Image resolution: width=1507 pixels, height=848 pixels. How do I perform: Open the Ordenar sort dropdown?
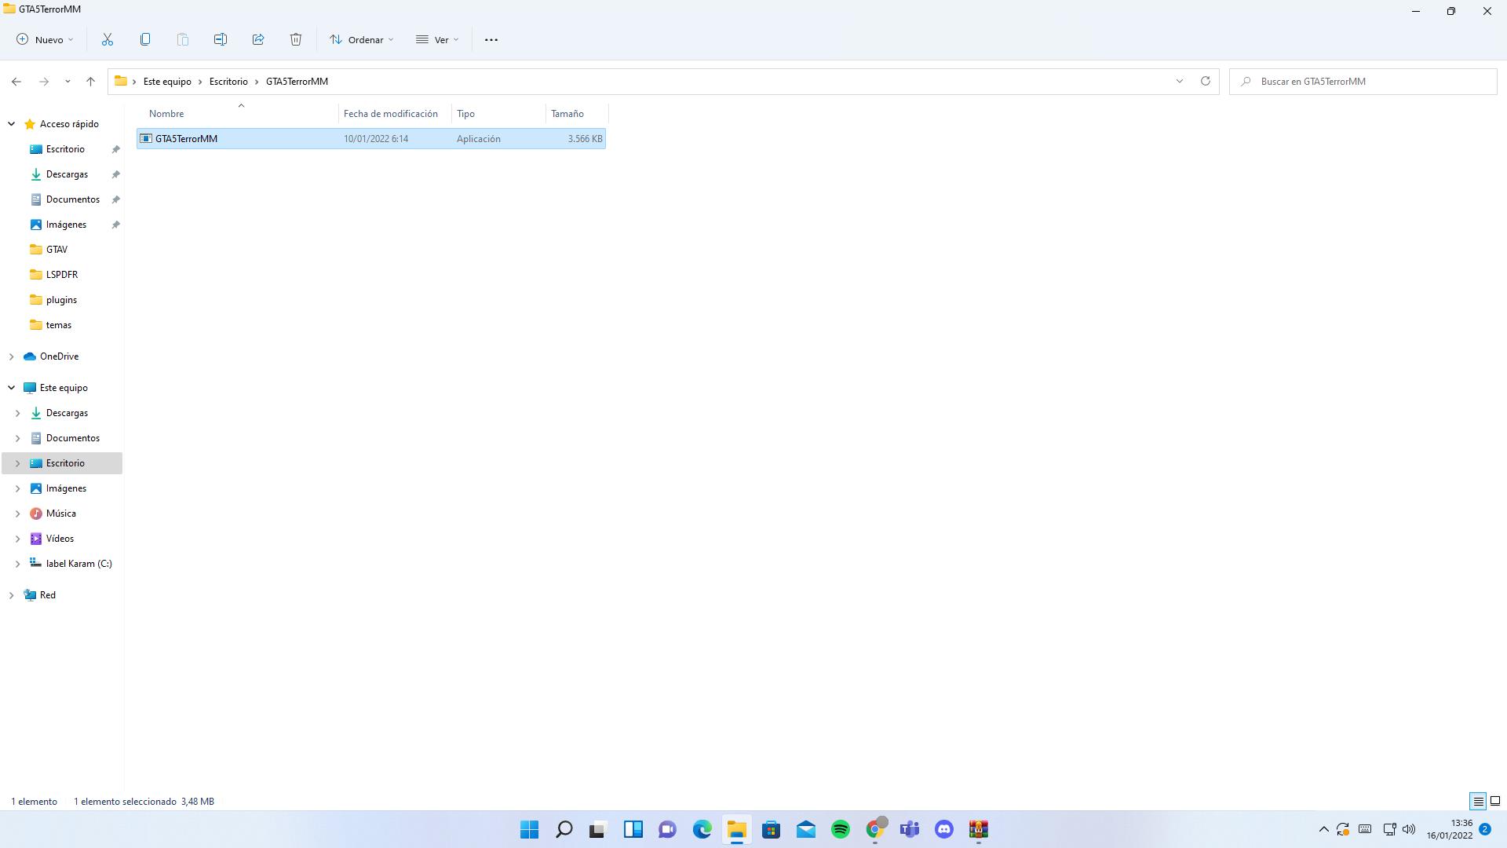pos(362,39)
